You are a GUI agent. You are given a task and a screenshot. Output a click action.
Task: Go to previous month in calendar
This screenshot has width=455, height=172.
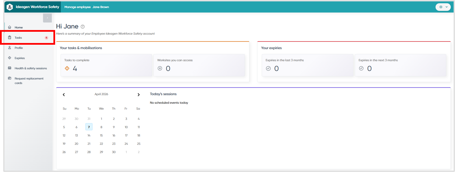[x=64, y=95]
